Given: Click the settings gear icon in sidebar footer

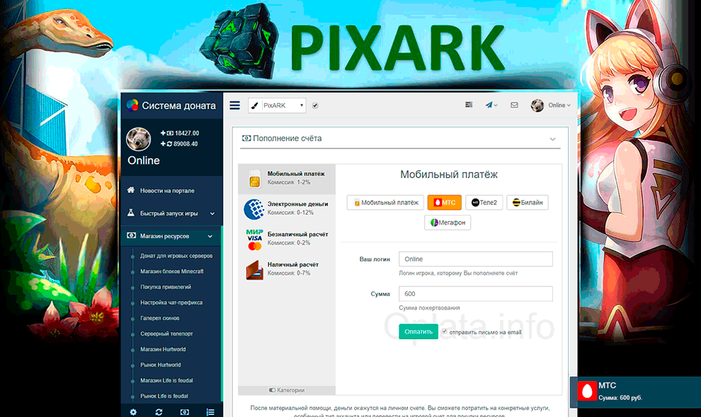Looking at the screenshot, I should (133, 411).
